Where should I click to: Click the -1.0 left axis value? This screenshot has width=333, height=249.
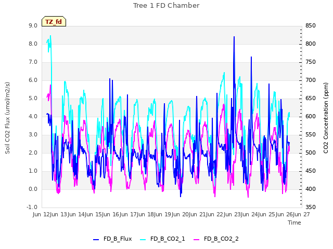32,207
